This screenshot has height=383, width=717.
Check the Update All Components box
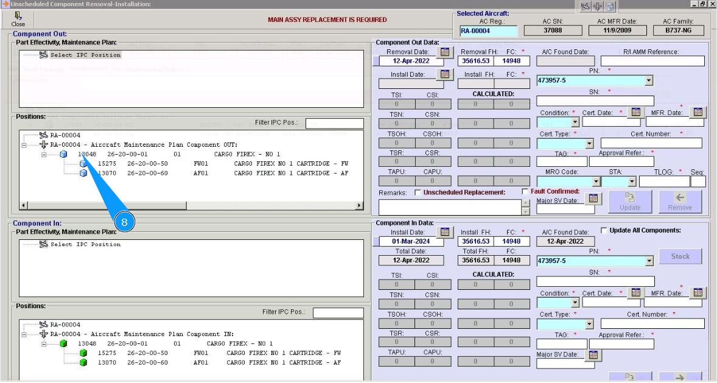pyautogui.click(x=604, y=230)
